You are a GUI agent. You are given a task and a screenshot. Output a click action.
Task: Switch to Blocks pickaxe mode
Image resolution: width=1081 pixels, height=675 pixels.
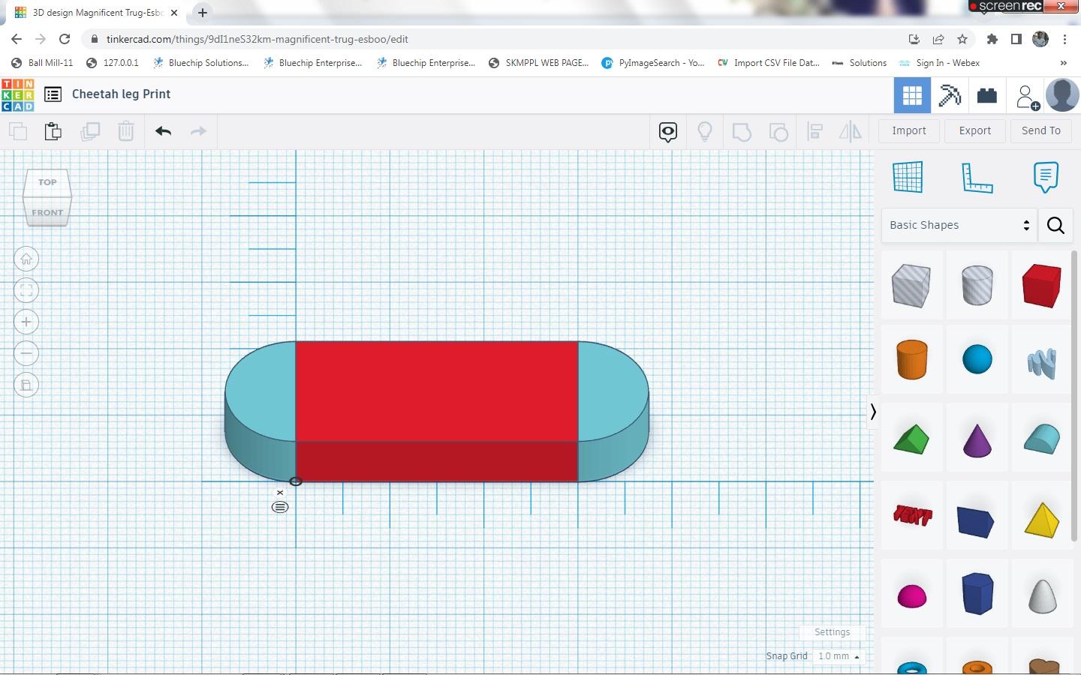click(x=950, y=95)
